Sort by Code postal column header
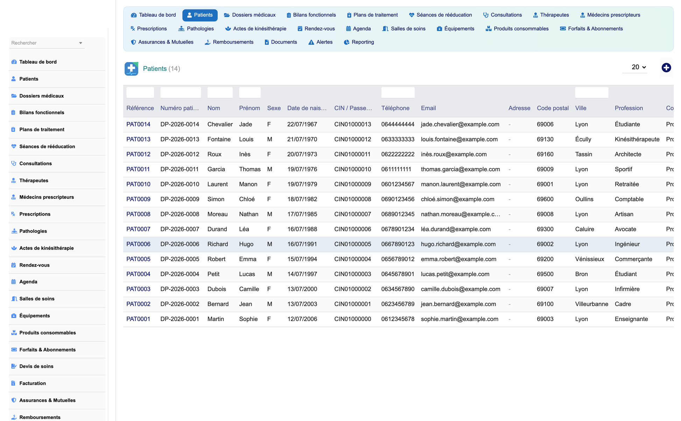Viewport: 681px width, 421px height. coord(553,108)
